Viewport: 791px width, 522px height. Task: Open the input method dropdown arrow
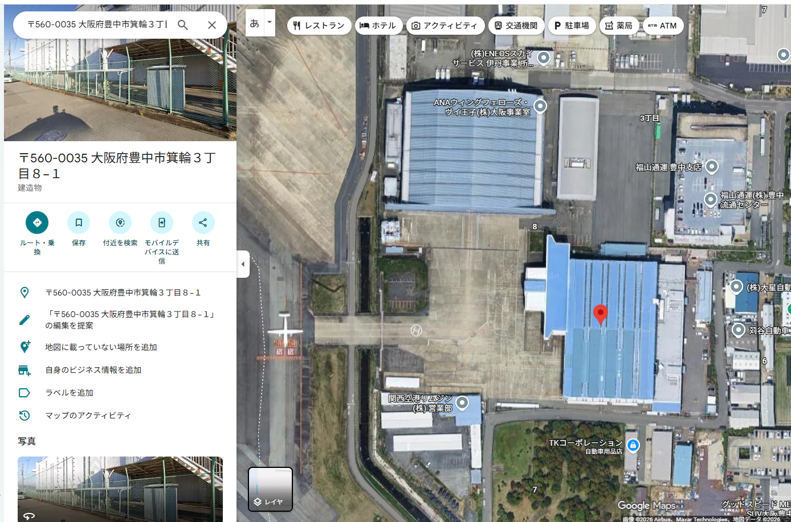tap(270, 23)
